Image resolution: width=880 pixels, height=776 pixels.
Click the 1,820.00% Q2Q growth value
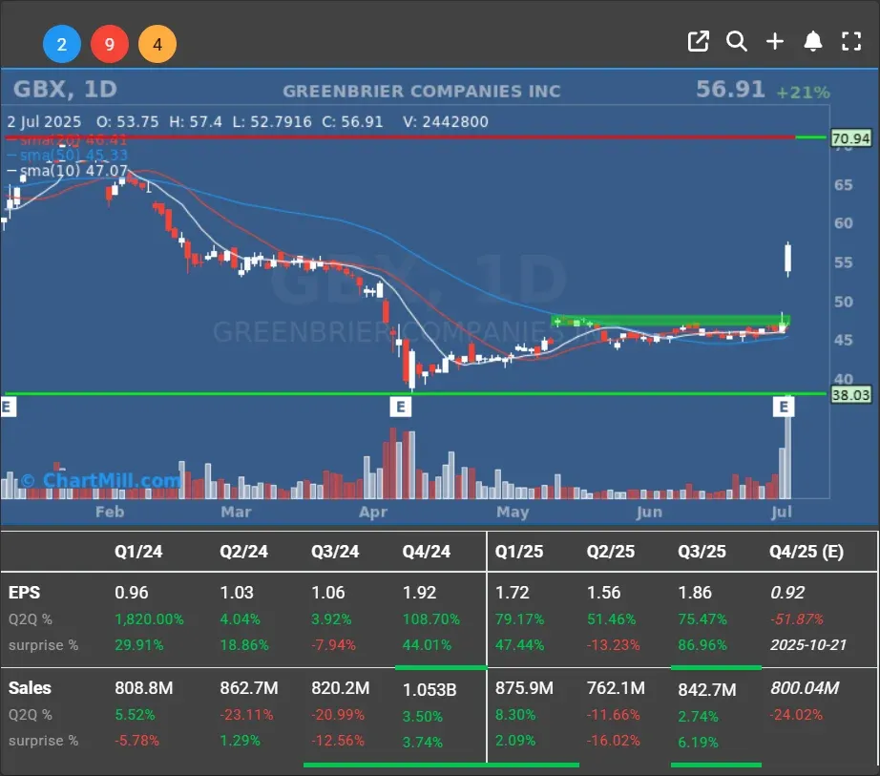coord(149,619)
